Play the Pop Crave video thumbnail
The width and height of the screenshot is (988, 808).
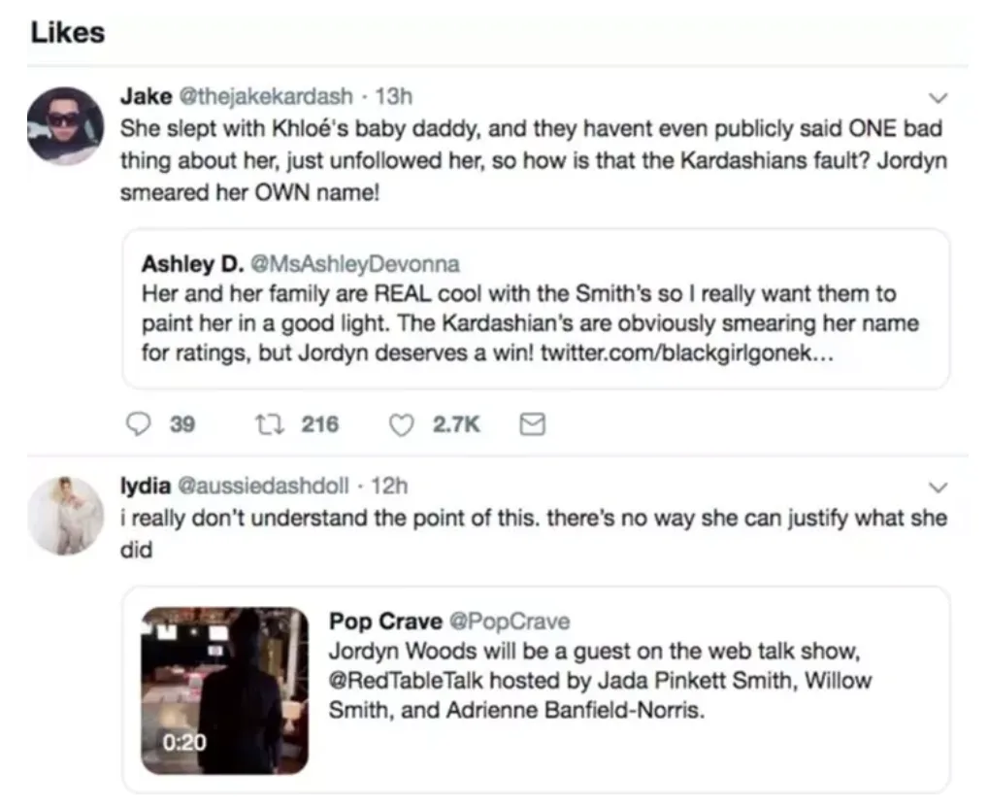(225, 690)
